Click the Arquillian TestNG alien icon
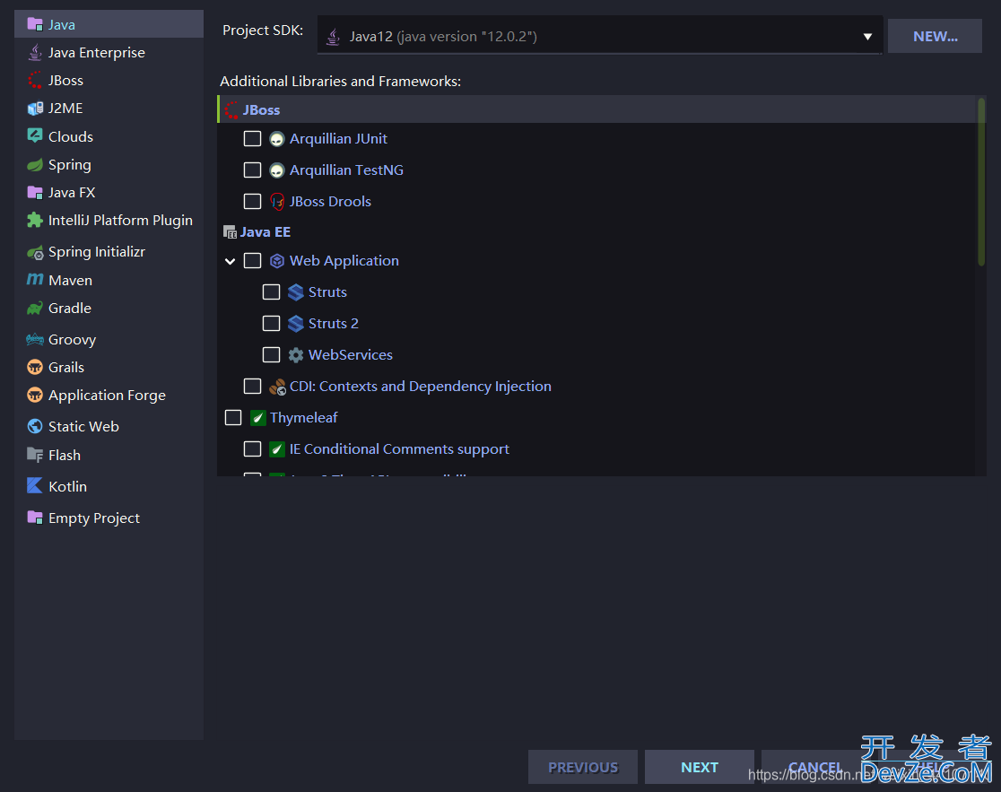The image size is (1001, 792). click(276, 170)
